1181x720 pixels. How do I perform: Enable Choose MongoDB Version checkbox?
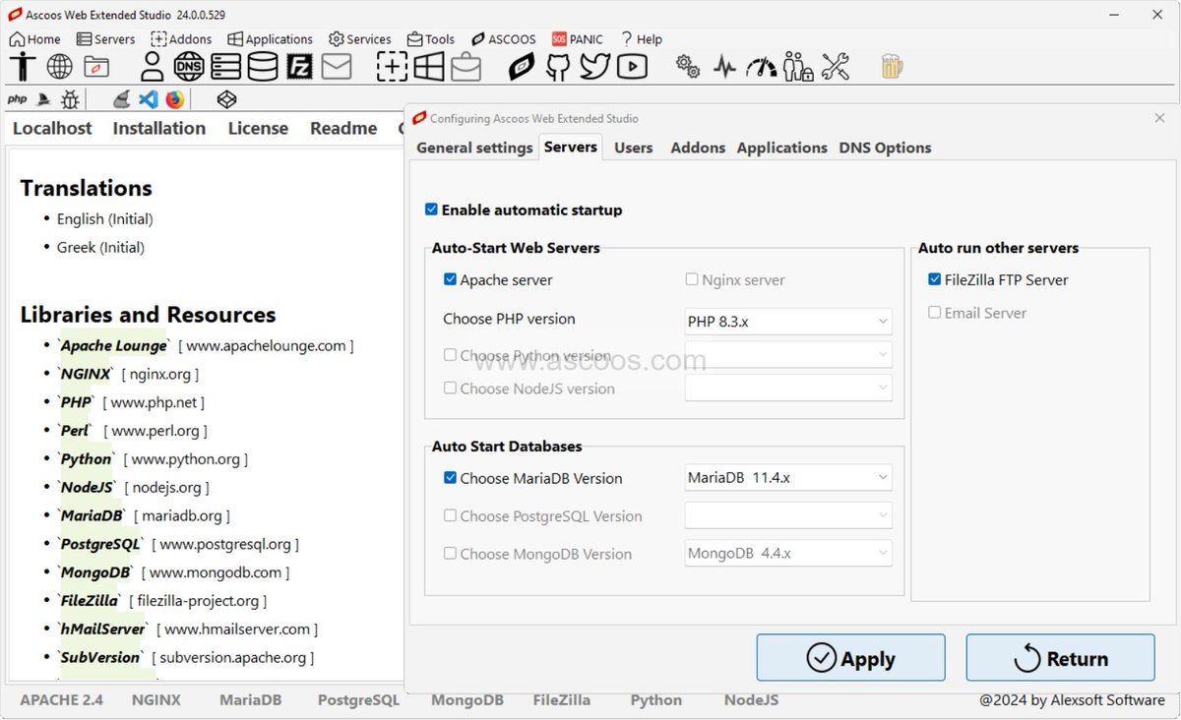click(450, 553)
